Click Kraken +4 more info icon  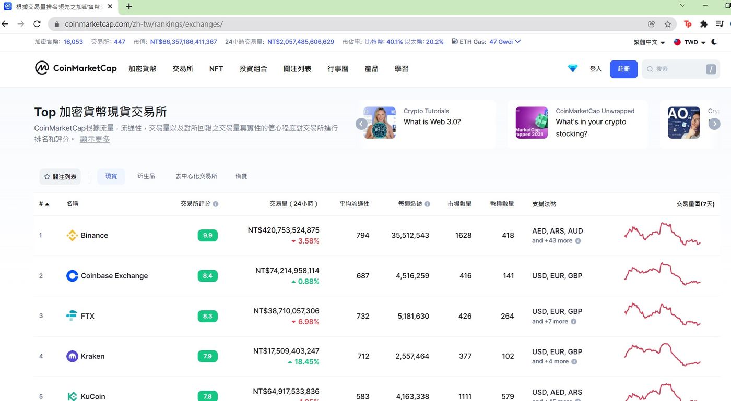pyautogui.click(x=574, y=362)
